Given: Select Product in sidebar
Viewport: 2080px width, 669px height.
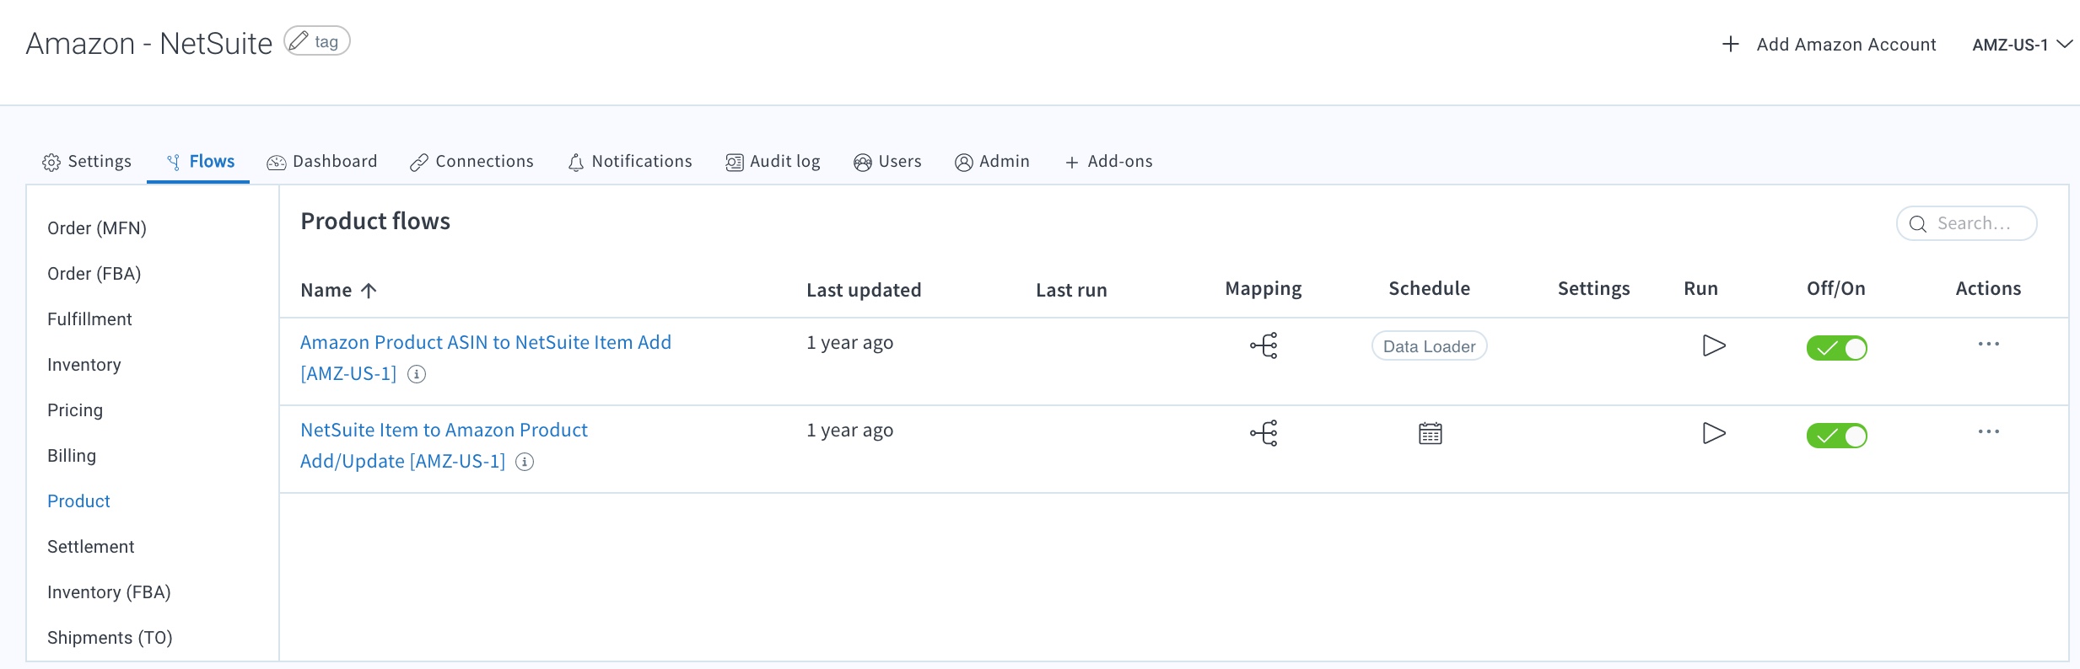Looking at the screenshot, I should (x=78, y=501).
